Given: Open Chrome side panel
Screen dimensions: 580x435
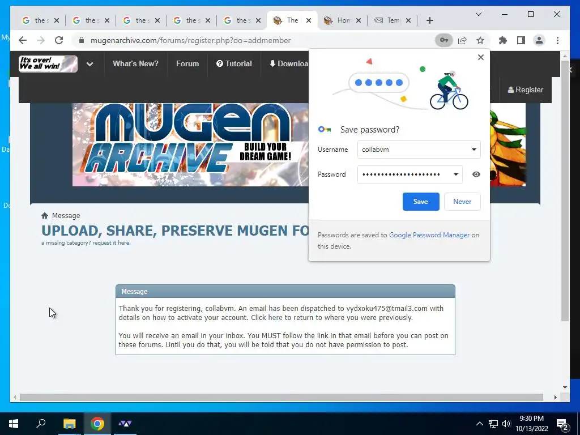Looking at the screenshot, I should [521, 40].
